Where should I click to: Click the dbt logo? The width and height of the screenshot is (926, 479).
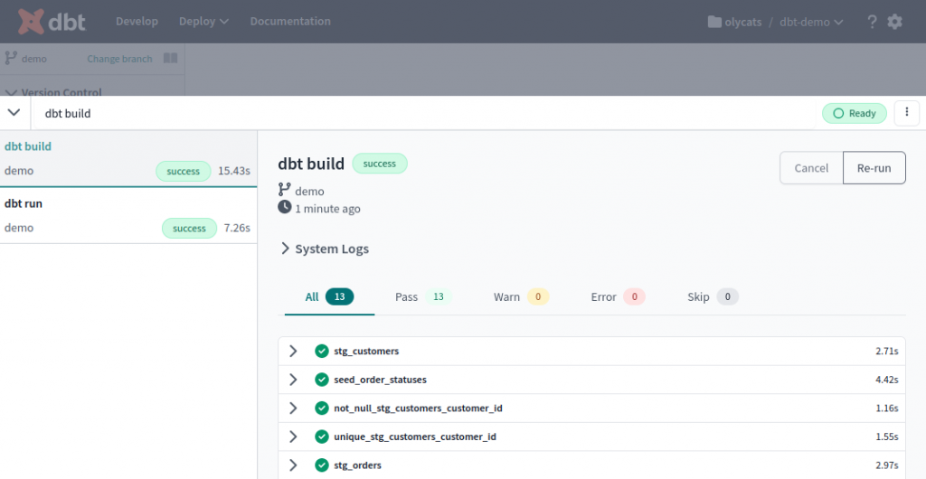[52, 22]
